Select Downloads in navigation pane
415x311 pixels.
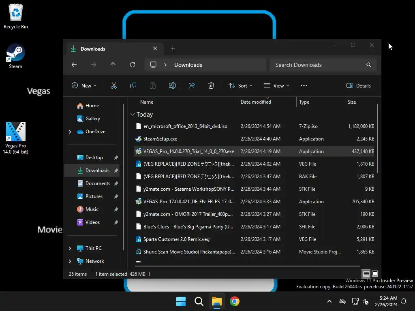[92, 170]
